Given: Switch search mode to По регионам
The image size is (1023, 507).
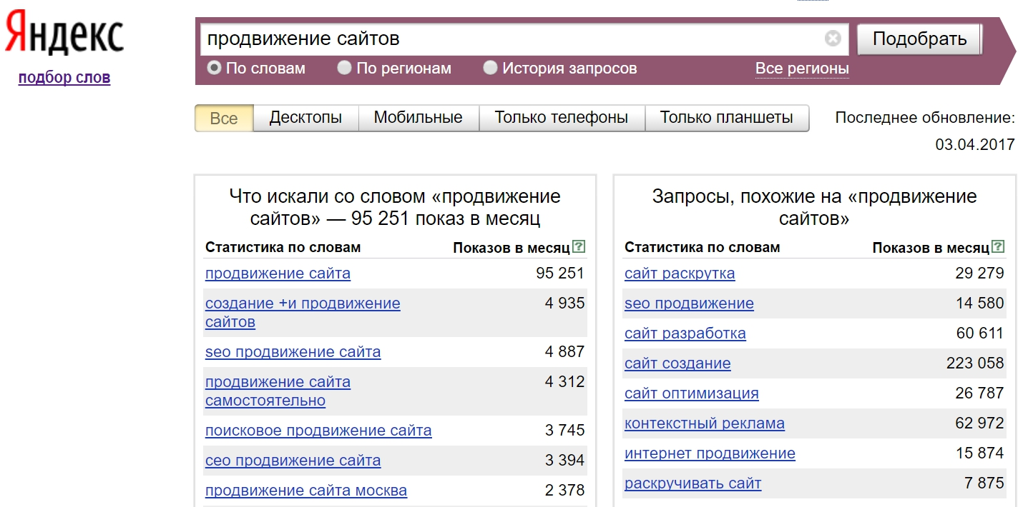Looking at the screenshot, I should [x=345, y=68].
